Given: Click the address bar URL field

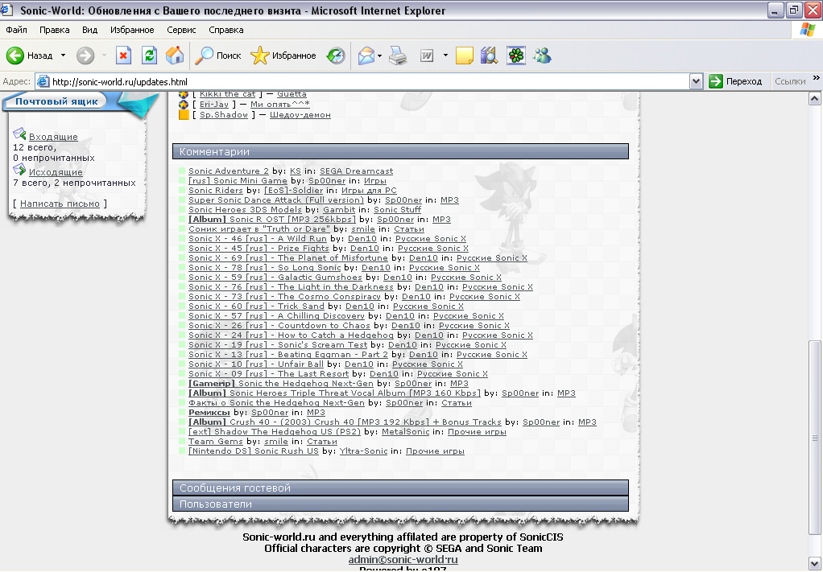Looking at the screenshot, I should point(362,81).
